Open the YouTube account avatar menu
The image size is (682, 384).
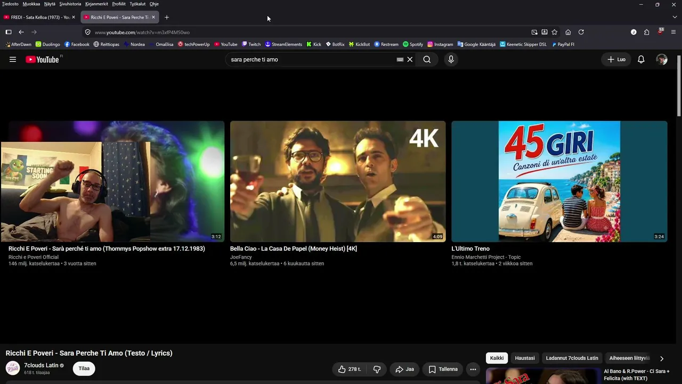click(662, 60)
